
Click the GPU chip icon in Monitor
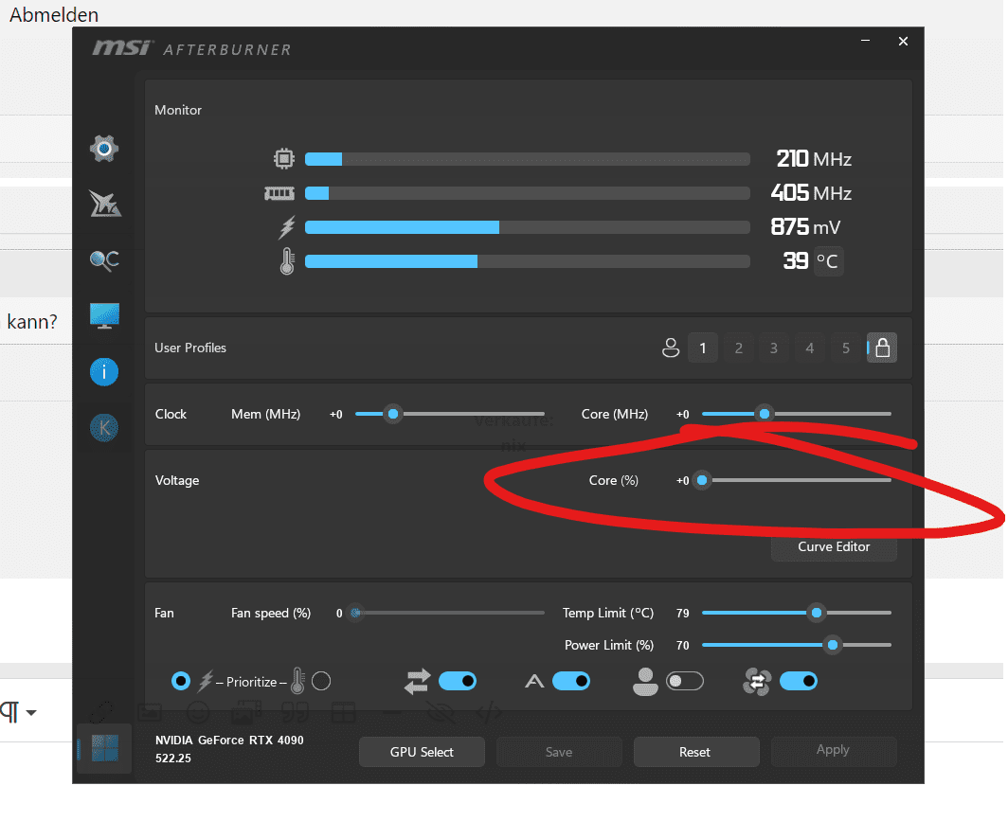click(x=284, y=159)
